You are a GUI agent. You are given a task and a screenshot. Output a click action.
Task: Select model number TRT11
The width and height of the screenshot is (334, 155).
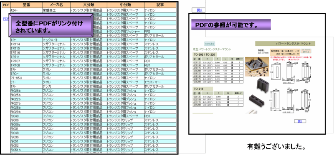tap(26, 57)
